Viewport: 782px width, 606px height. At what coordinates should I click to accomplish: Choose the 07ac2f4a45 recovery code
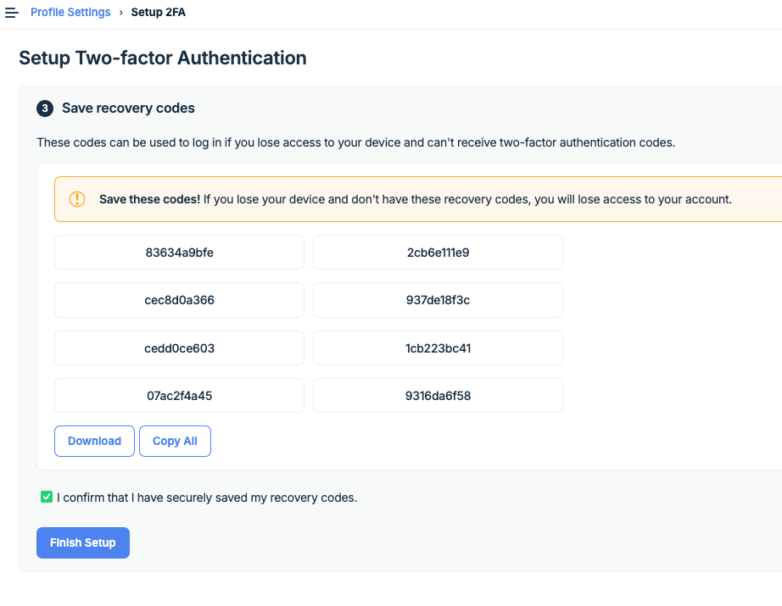[179, 396]
